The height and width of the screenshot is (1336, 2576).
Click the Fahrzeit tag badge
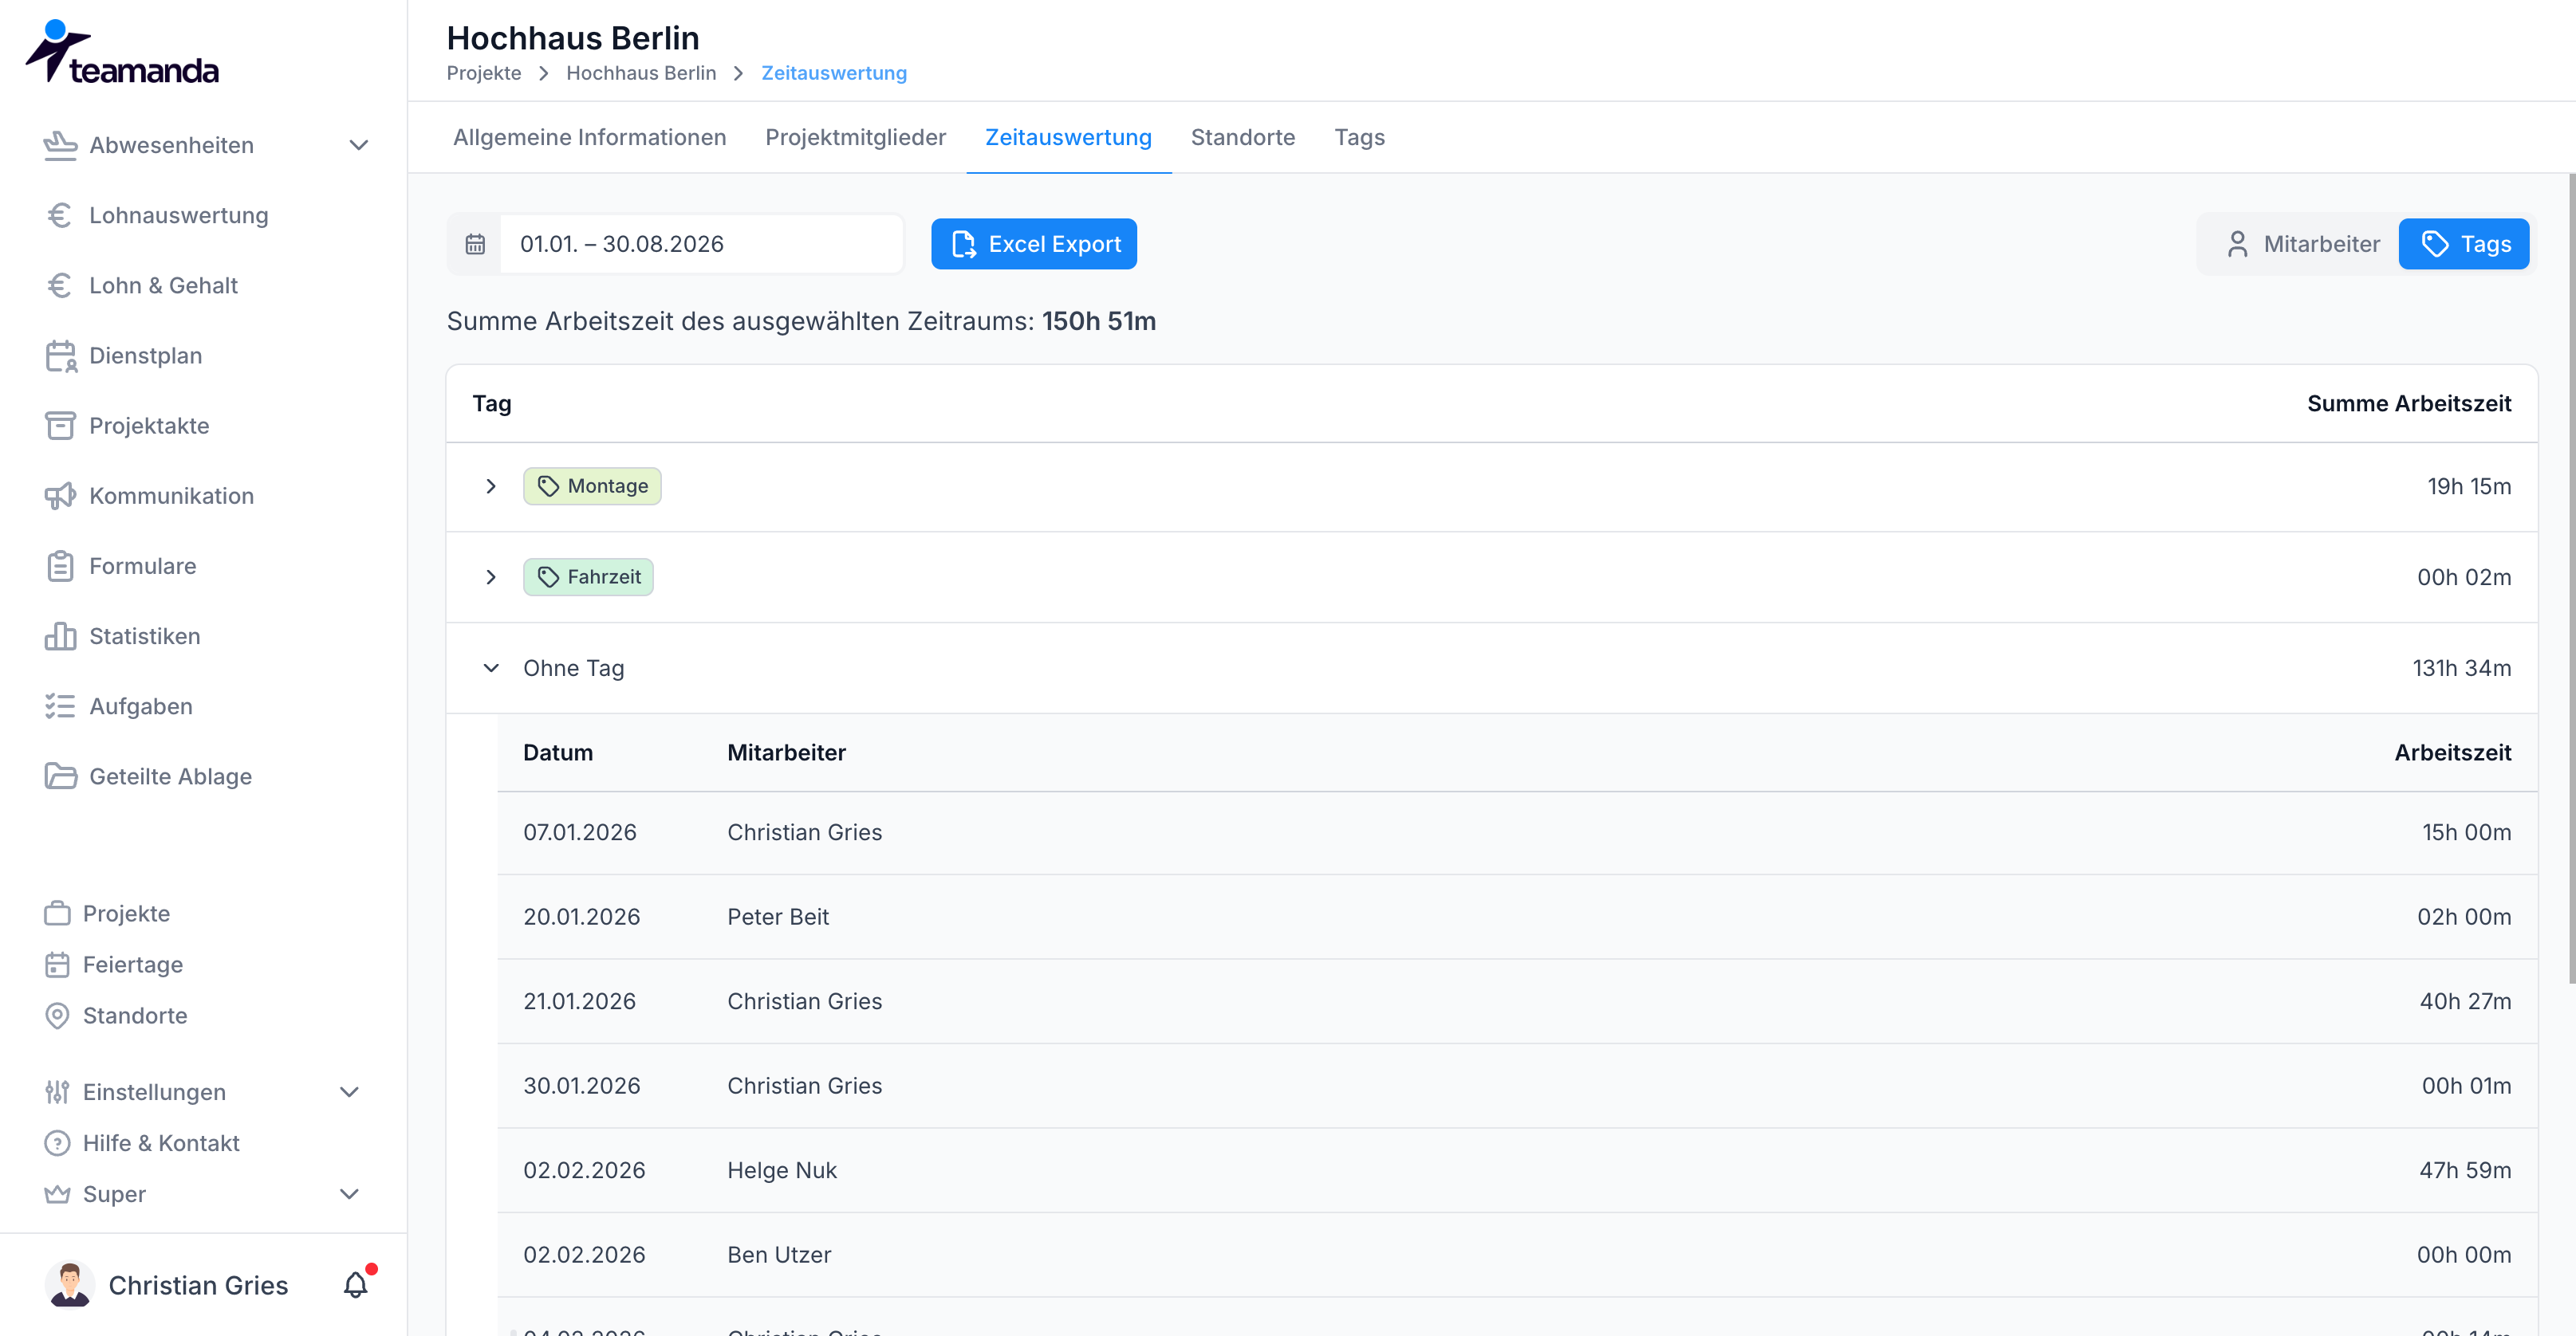click(588, 576)
